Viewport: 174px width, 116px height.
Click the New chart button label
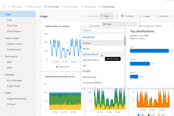coord(93,16)
